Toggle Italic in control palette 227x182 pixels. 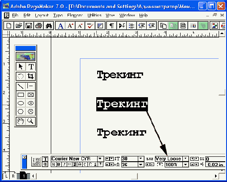pos(64,164)
